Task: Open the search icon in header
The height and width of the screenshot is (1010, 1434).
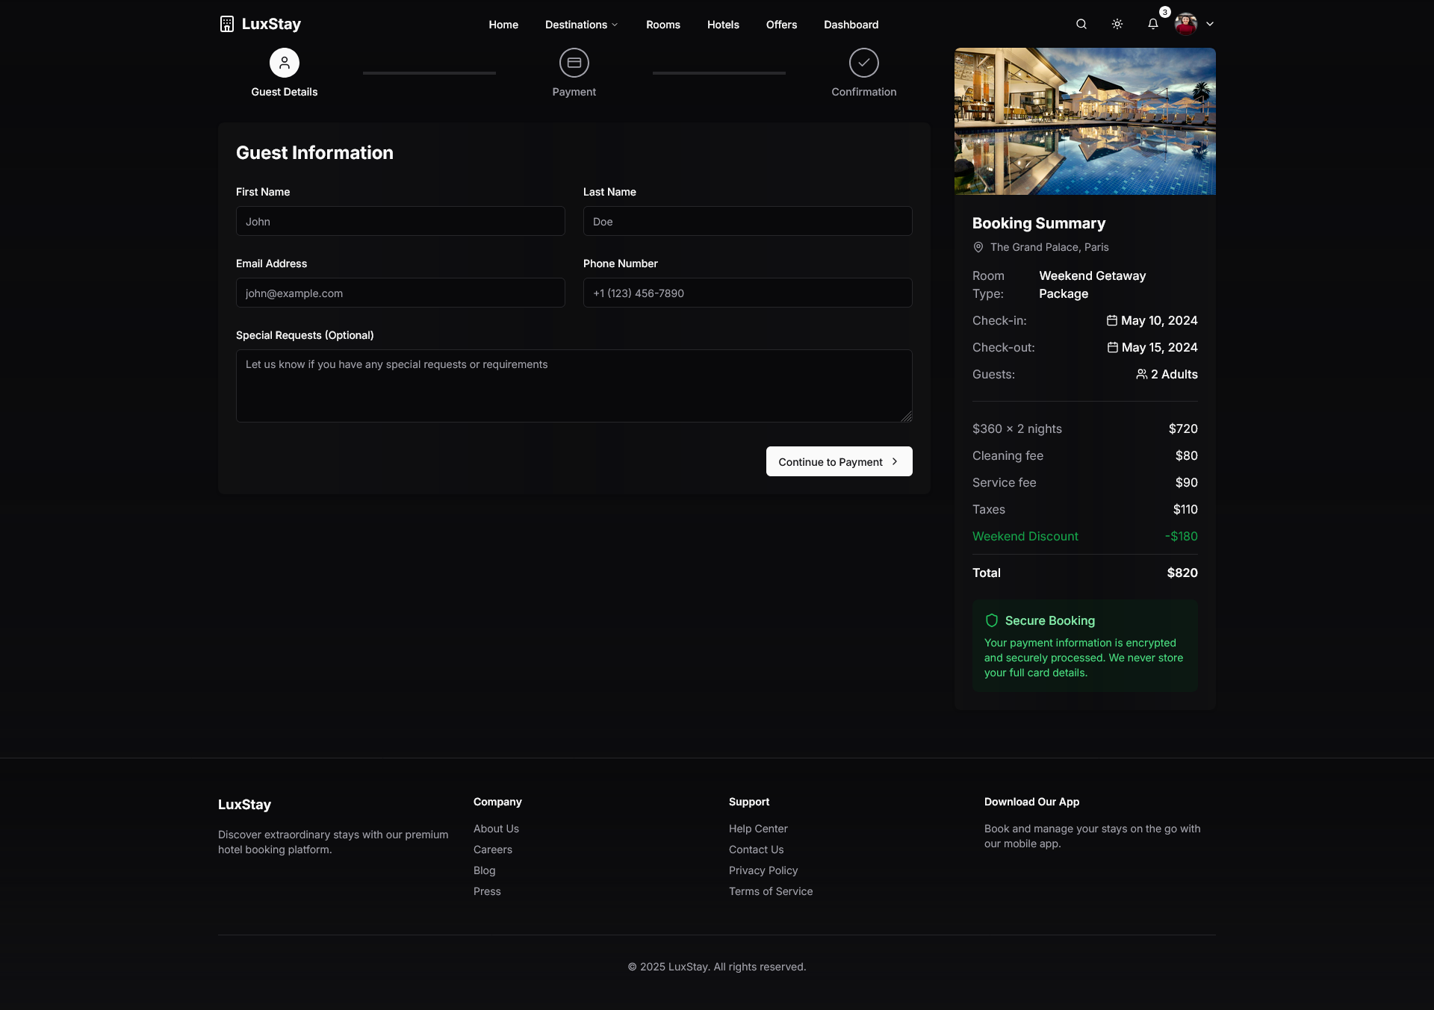Action: click(x=1081, y=24)
